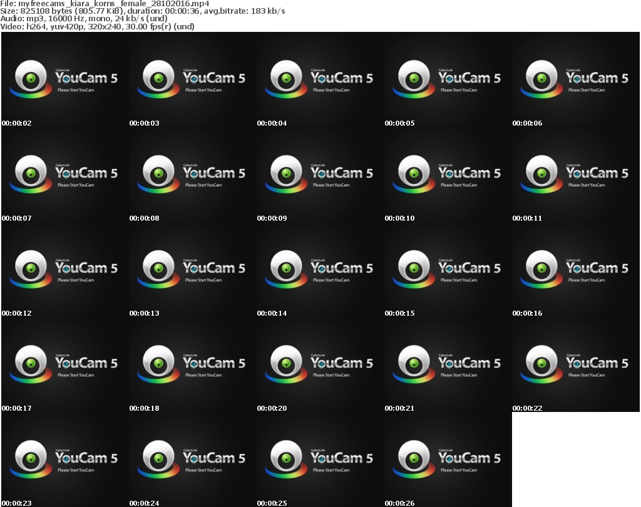
Task: Open the thumbnail frame at 00:00:11
Action: (576, 174)
